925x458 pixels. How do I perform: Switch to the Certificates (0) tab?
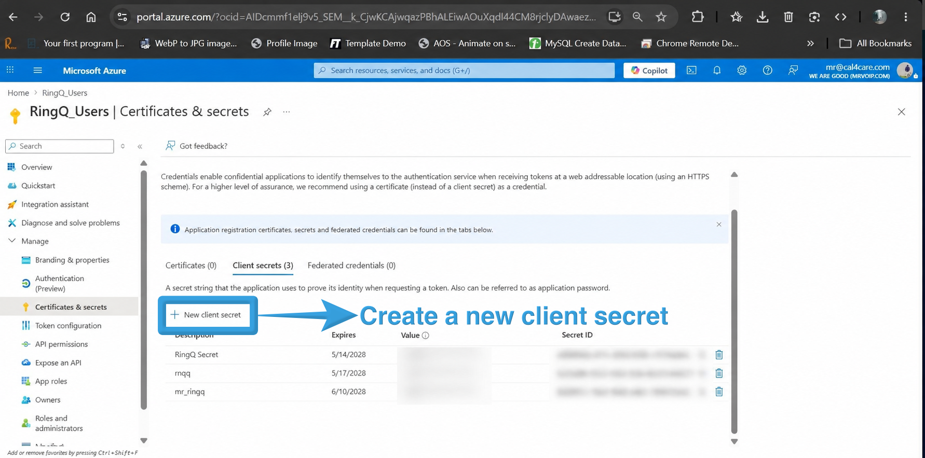[x=191, y=265]
